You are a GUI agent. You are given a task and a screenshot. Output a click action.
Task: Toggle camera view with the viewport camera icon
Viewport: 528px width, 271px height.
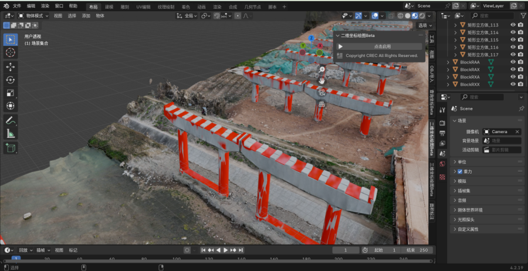[x=321, y=92]
